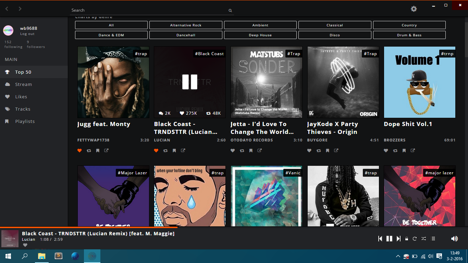Add Jetta's track to a playlist via bookmark icon
The image size is (468, 263).
coord(250,151)
